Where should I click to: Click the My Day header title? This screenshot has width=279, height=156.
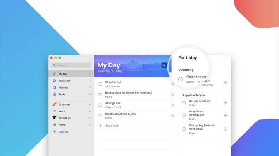(109, 65)
